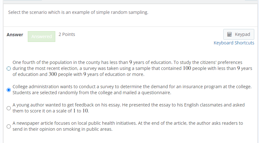Click the 'A young author wanted' answer text
This screenshot has width=259, height=143.
click(x=129, y=108)
